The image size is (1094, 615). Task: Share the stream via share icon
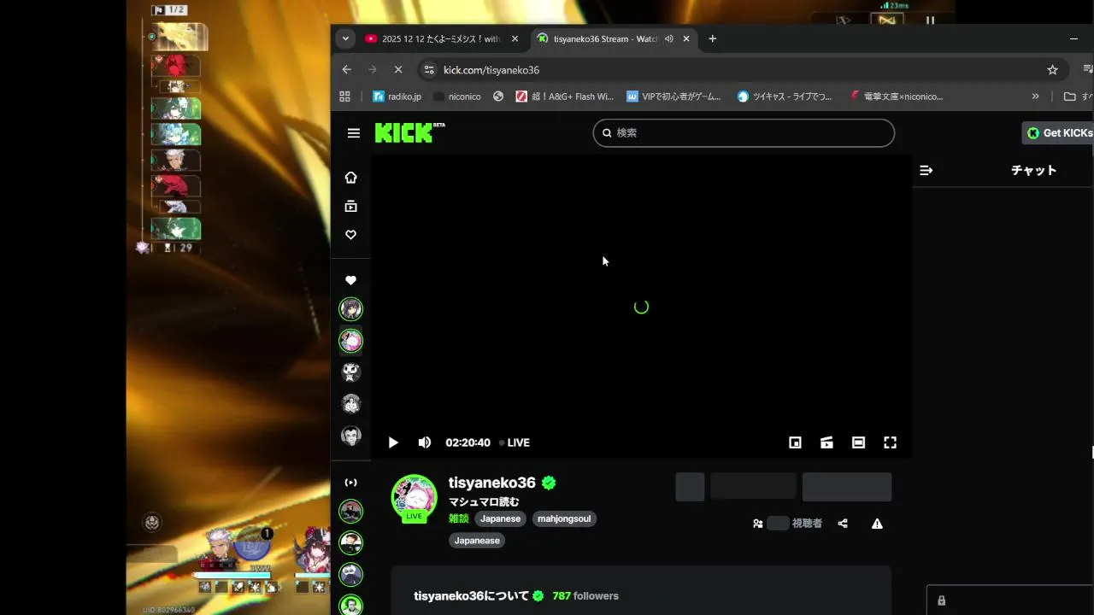point(843,524)
